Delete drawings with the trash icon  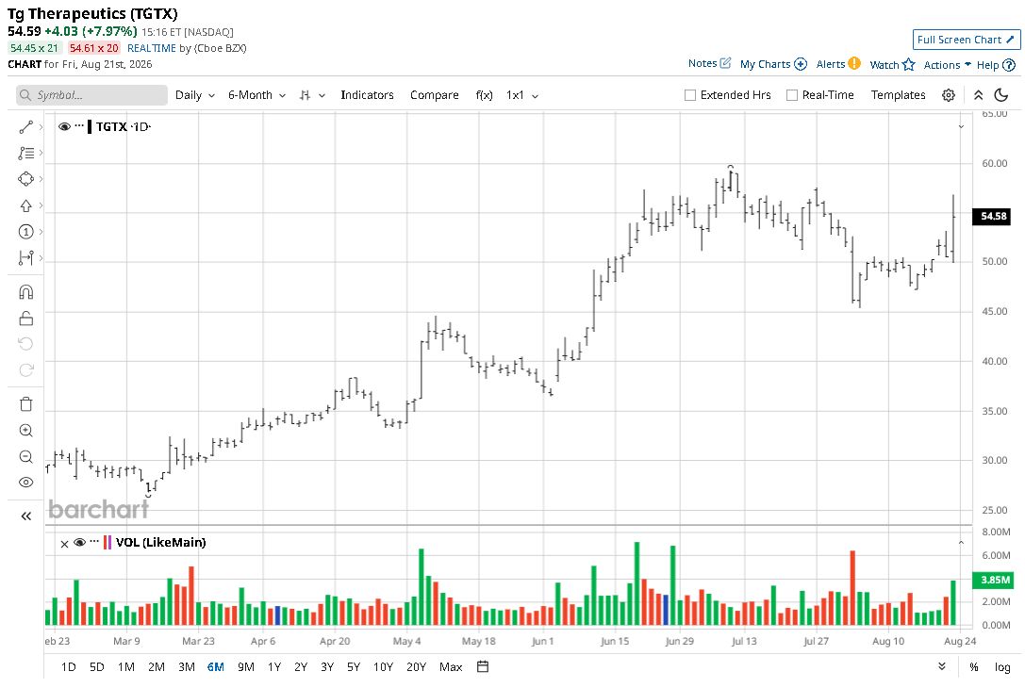tap(25, 404)
